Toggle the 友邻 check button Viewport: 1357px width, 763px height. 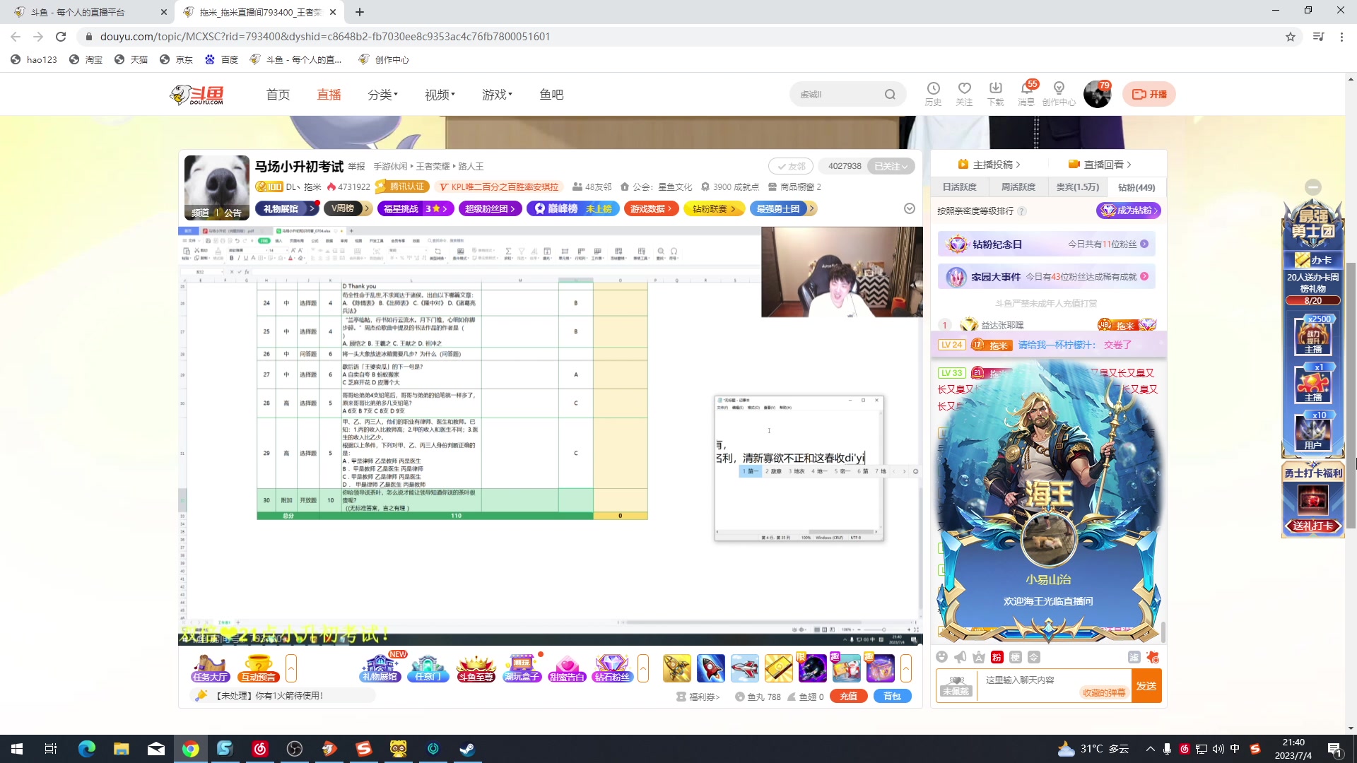[791, 166]
